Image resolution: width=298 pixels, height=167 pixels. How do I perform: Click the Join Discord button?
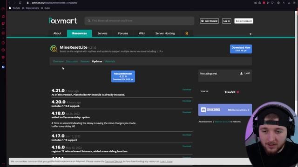209,21
